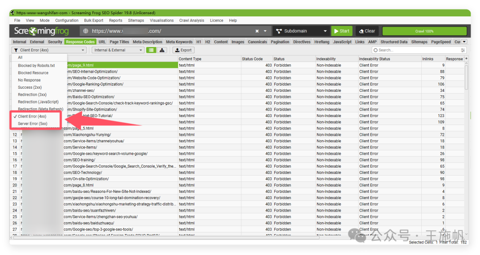Open the Client Error (4xx) filter dropdown
Viewport: 480px width, 255px height.
[49, 50]
